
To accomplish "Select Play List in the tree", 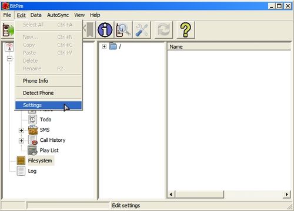I will pos(49,151).
